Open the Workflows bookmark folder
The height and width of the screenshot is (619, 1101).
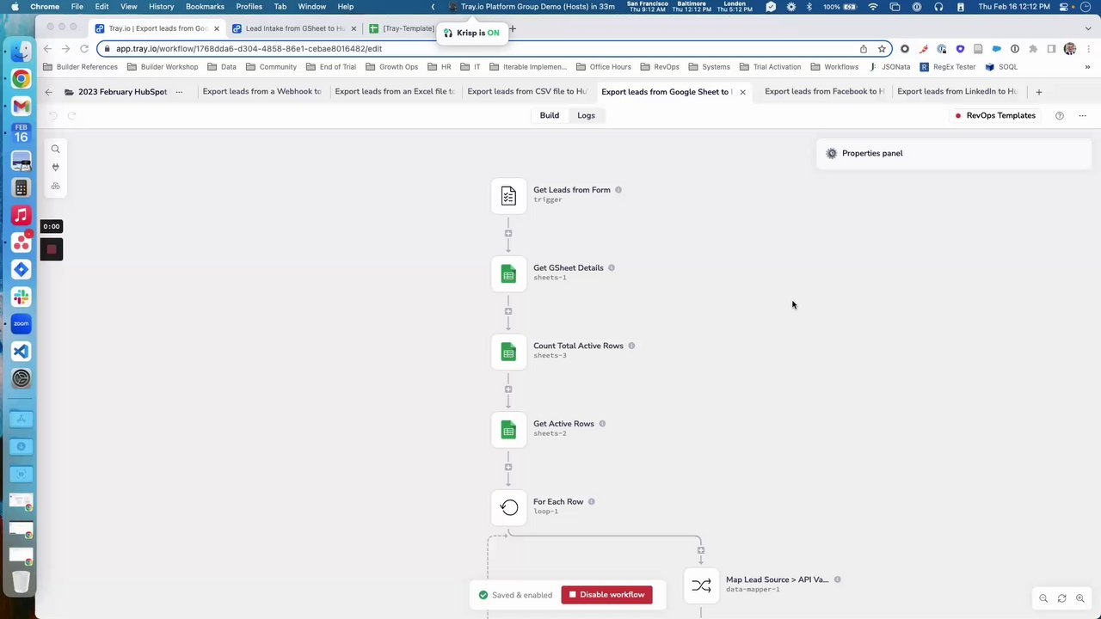pyautogui.click(x=833, y=67)
